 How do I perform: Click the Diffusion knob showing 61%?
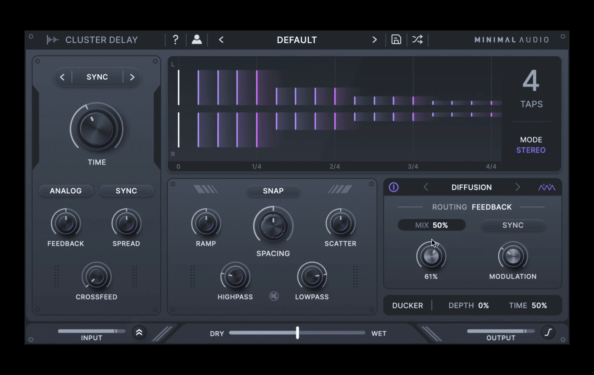[431, 256]
